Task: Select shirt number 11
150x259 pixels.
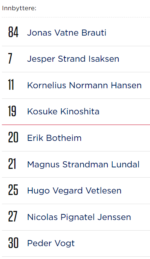Action: [x=11, y=85]
